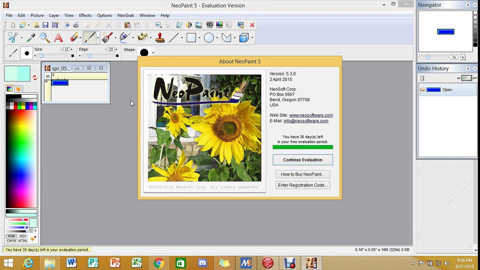Image resolution: width=480 pixels, height=270 pixels.
Task: Click the Save As floppy icon with pencil
Action: click(55, 25)
